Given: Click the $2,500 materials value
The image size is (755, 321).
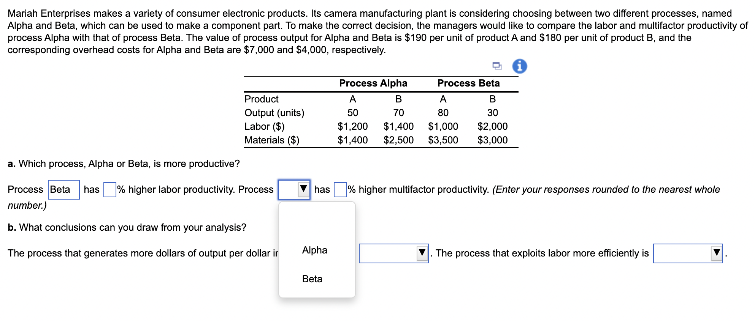Looking at the screenshot, I should click(x=398, y=140).
